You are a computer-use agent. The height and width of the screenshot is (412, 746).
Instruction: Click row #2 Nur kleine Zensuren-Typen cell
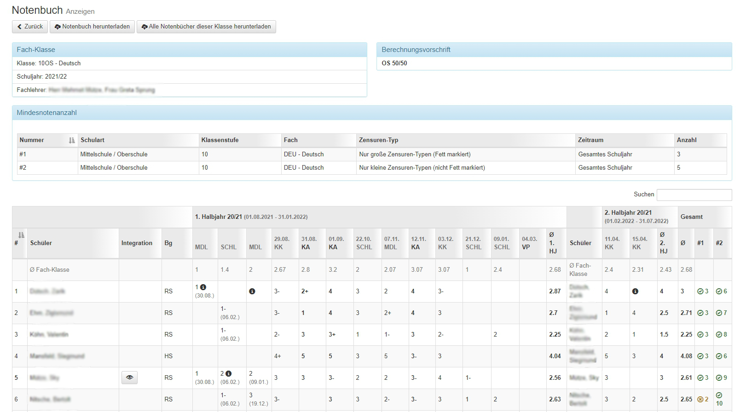point(466,168)
